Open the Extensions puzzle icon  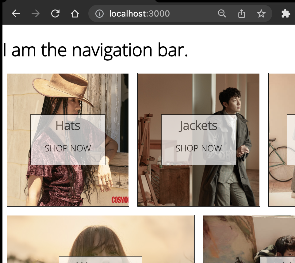pos(285,13)
